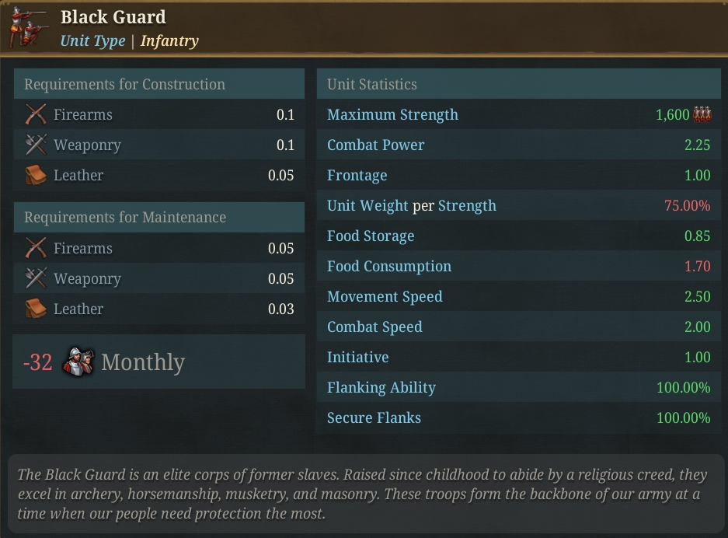
Task: Select the Flanking Ability statistic link
Action: [x=381, y=387]
